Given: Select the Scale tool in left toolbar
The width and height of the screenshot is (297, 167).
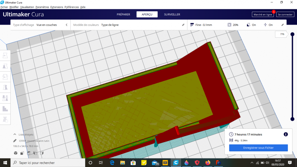Looking at the screenshot, I should pyautogui.click(x=5, y=66).
